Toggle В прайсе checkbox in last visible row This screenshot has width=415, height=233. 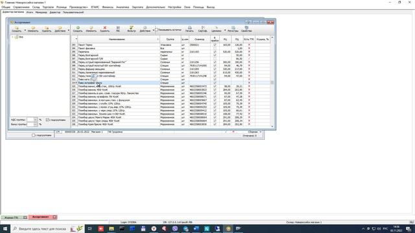click(215, 124)
